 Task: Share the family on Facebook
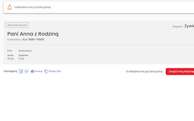click(21, 71)
